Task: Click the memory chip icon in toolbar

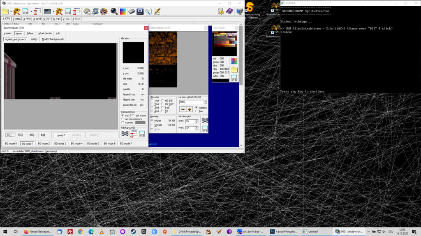Action: pos(131,11)
